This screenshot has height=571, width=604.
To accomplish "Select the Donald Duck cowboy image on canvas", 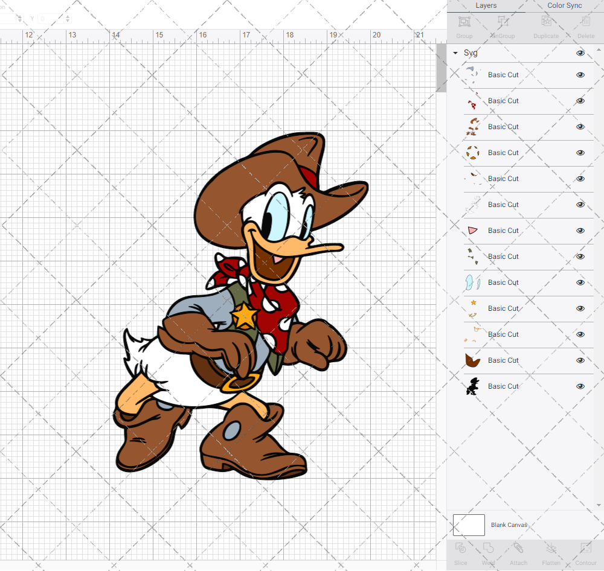I will pos(241,306).
